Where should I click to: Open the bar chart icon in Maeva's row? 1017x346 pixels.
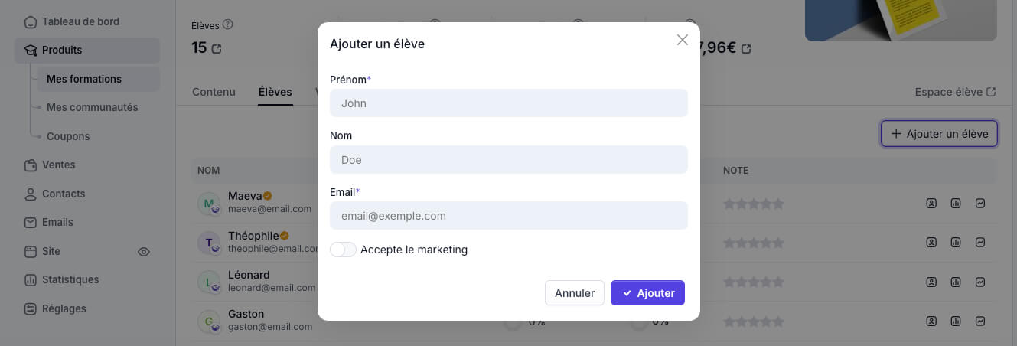956,204
